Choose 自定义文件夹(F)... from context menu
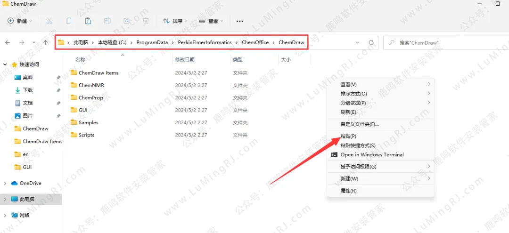Viewport: 509px width, 233px height. (380, 124)
